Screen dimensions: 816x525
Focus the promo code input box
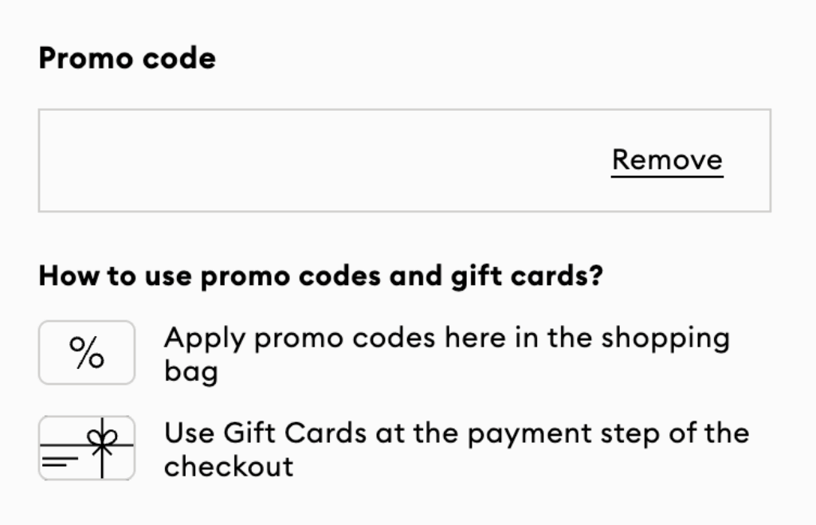[404, 160]
